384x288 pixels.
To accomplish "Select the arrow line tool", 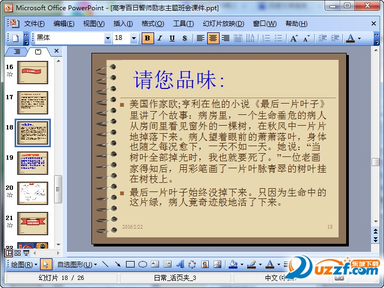I will tap(117, 264).
